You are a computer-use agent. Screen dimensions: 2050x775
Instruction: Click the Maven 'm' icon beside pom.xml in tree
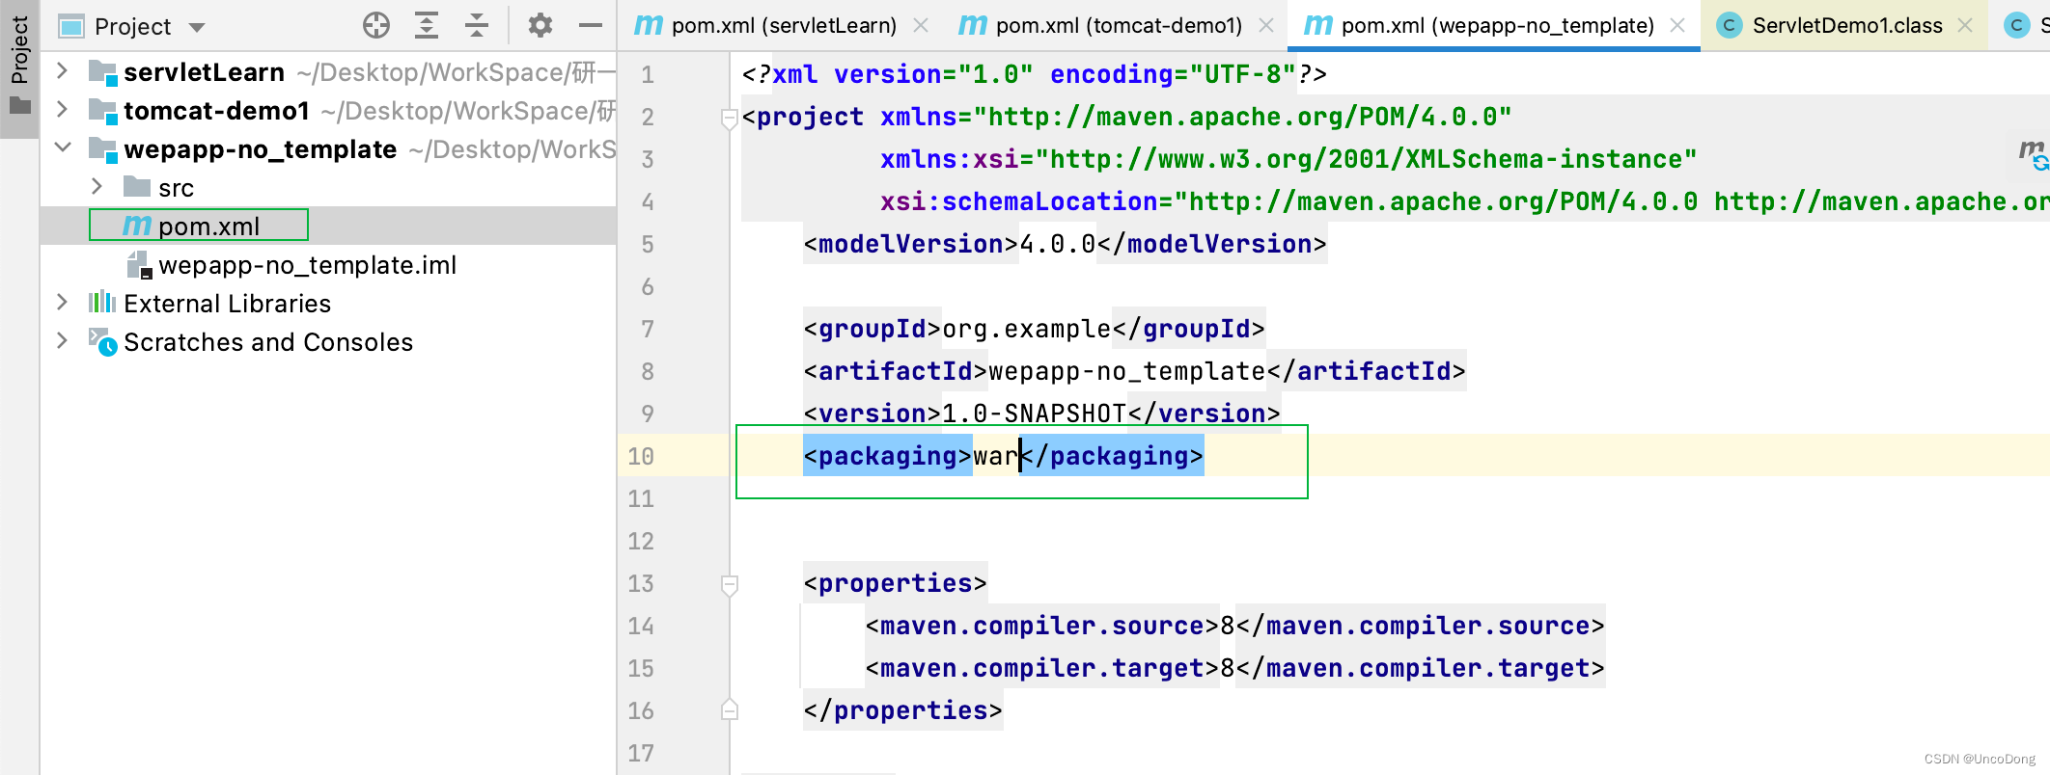tap(137, 226)
